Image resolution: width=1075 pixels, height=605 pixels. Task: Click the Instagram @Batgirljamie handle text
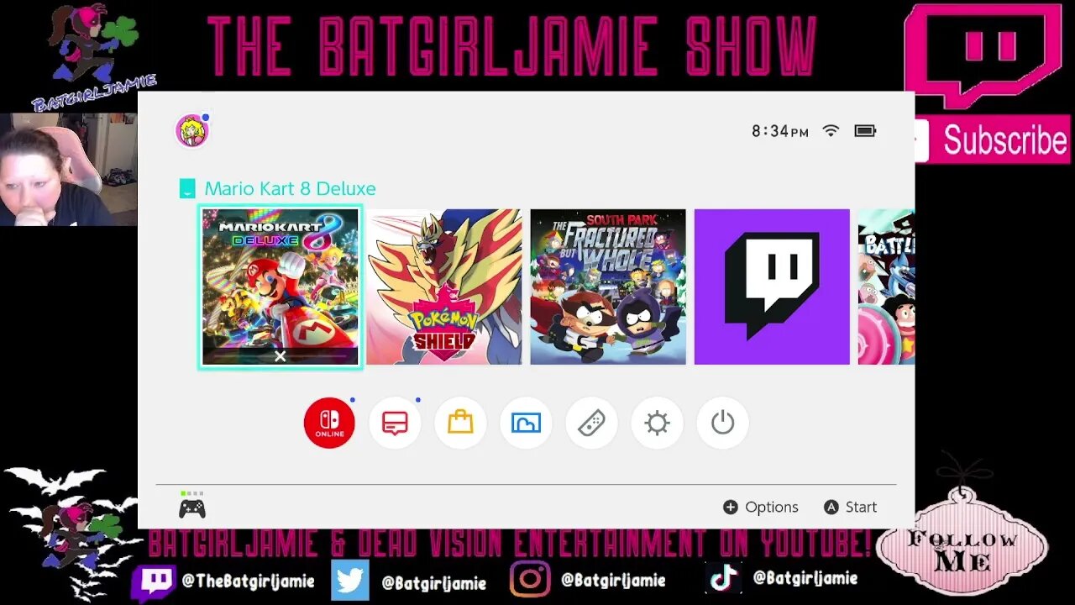pyautogui.click(x=613, y=581)
